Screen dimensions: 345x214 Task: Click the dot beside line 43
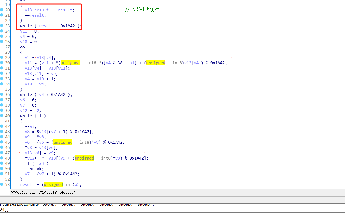point(2,131)
